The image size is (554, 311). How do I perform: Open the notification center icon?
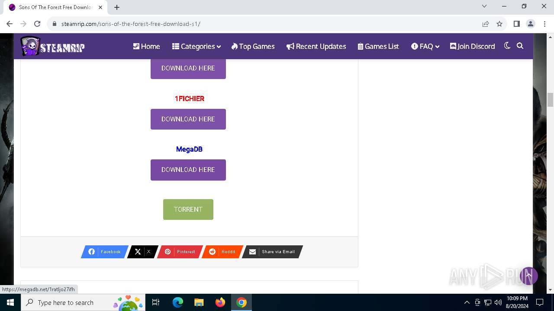click(540, 302)
